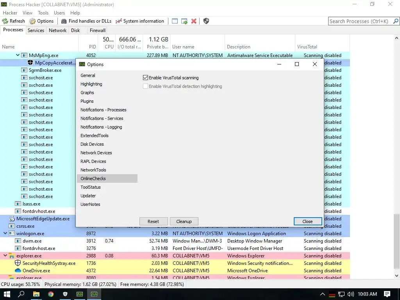400x300 pixels.
Task: Select ExtendedTools options page
Action: (x=95, y=136)
